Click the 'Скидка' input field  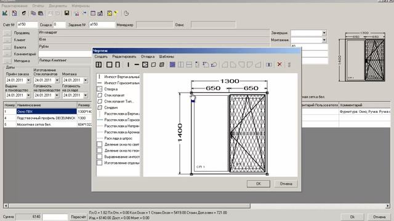pyautogui.click(x=59, y=25)
